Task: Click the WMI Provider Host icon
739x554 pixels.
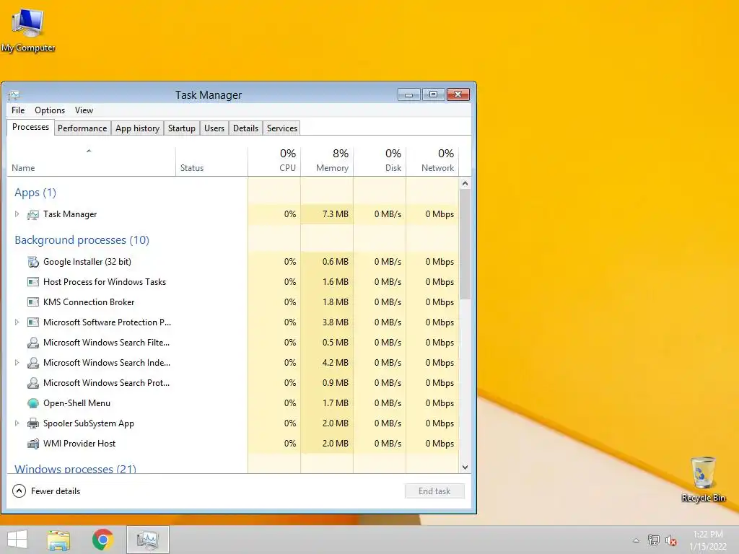Action: [x=33, y=444]
